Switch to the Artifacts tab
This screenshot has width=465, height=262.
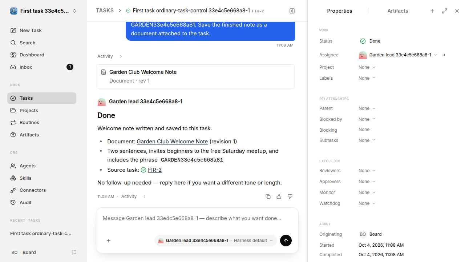[x=398, y=11]
